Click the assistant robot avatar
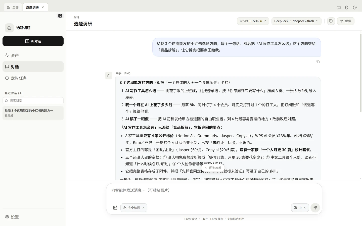Image resolution: width=362 pixels, height=226 pixels. pyautogui.click(x=109, y=76)
